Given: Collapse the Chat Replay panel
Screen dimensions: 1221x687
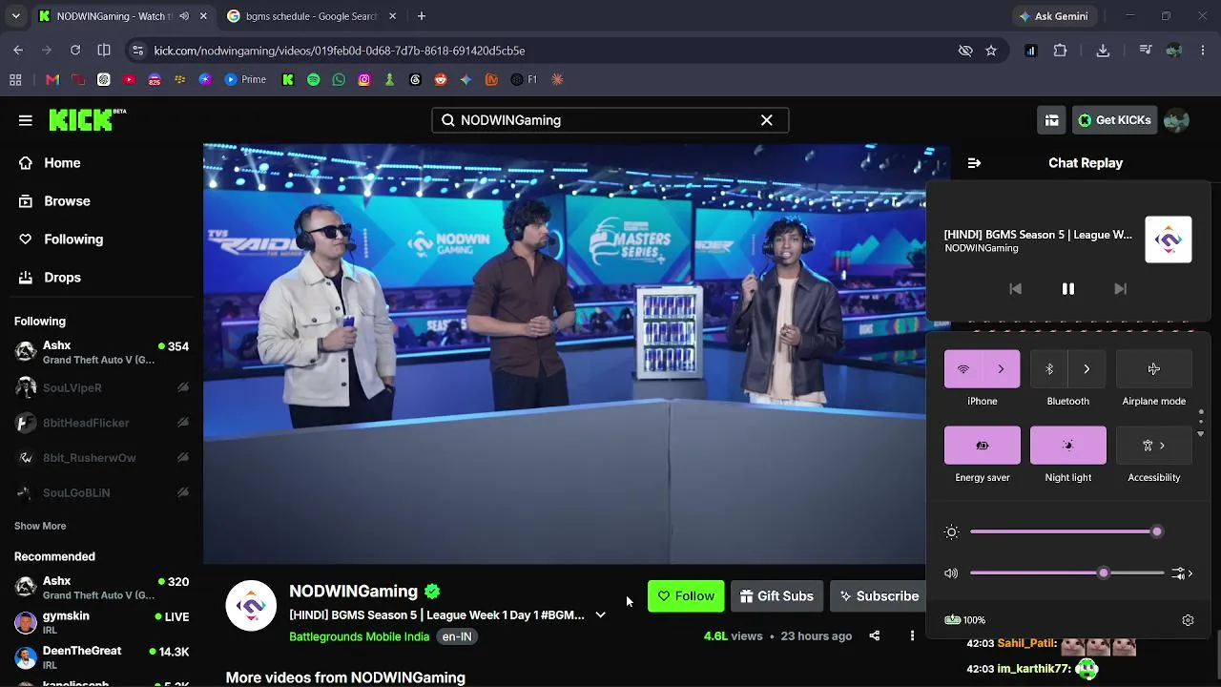Looking at the screenshot, I should tap(974, 163).
